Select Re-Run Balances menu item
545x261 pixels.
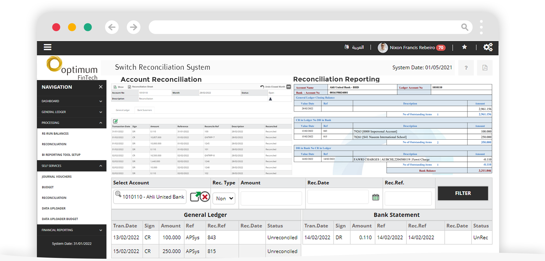pyautogui.click(x=55, y=134)
